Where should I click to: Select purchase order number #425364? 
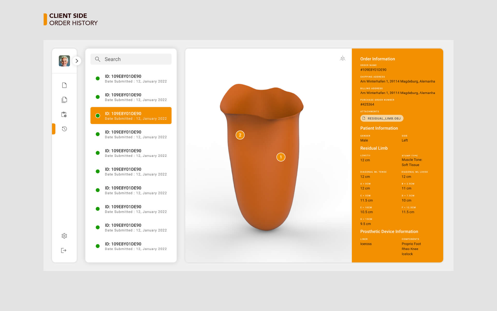pyautogui.click(x=367, y=104)
